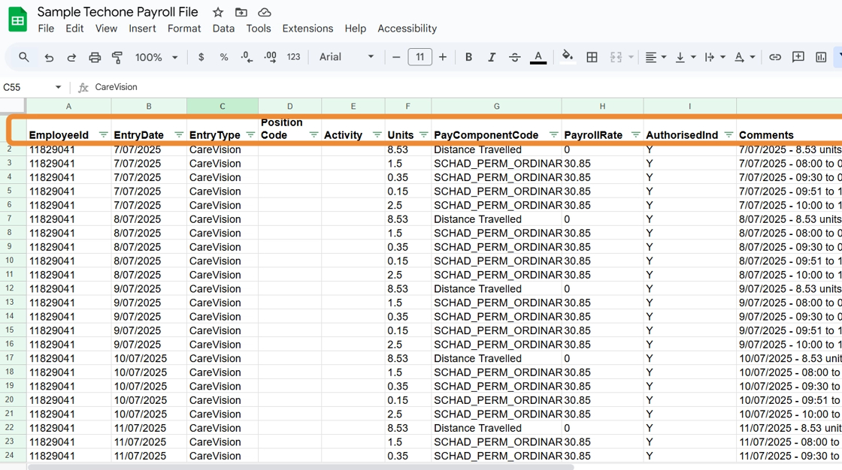Decrease decimal places

247,57
